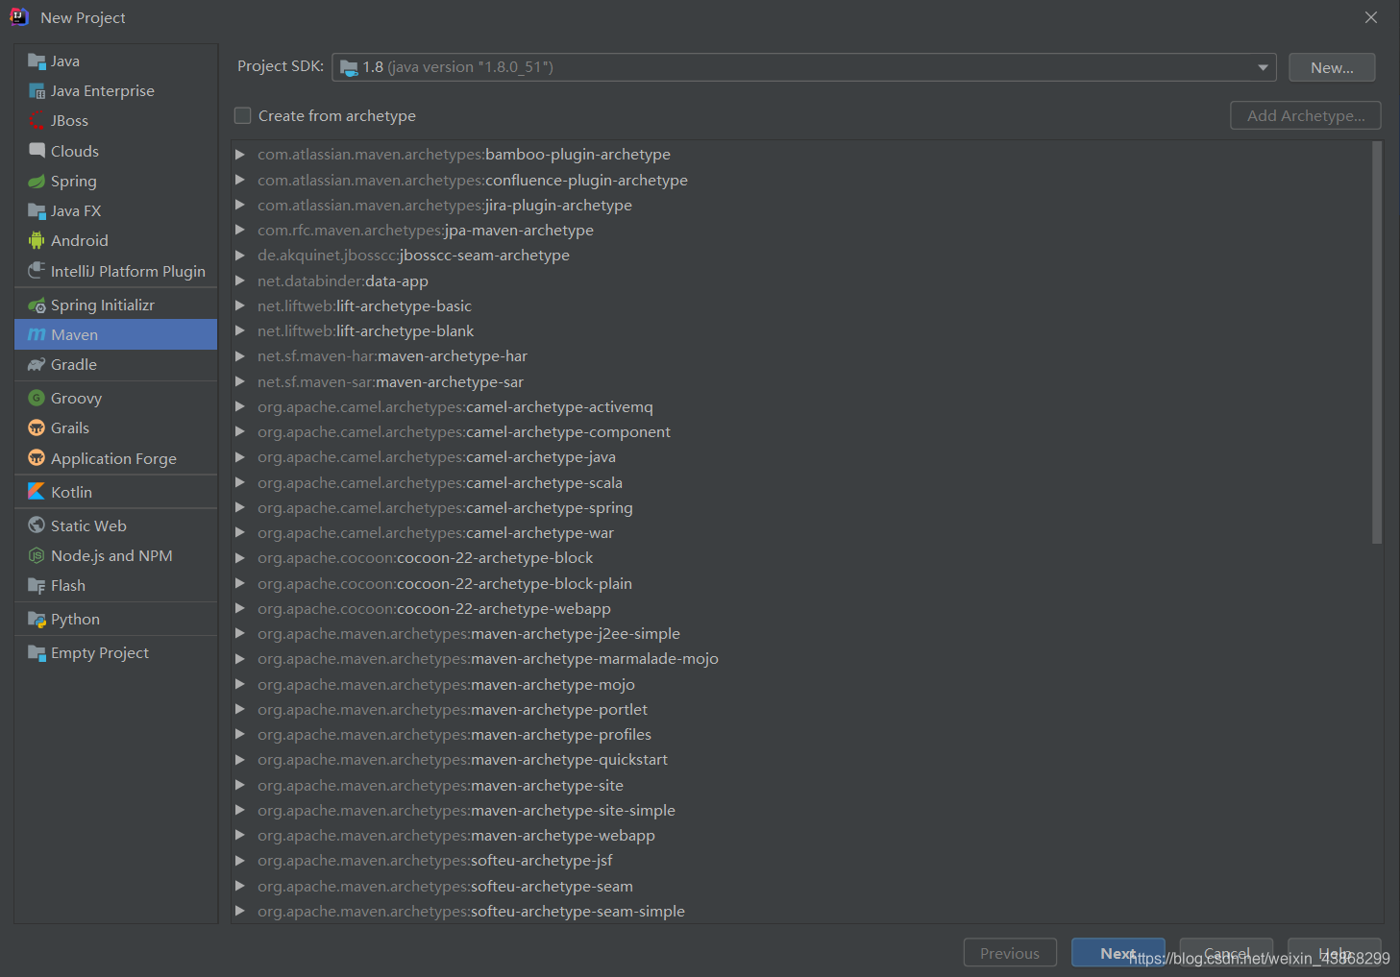Expand cocoon-22-archetype-block node
The image size is (1400, 977).
pyautogui.click(x=240, y=558)
